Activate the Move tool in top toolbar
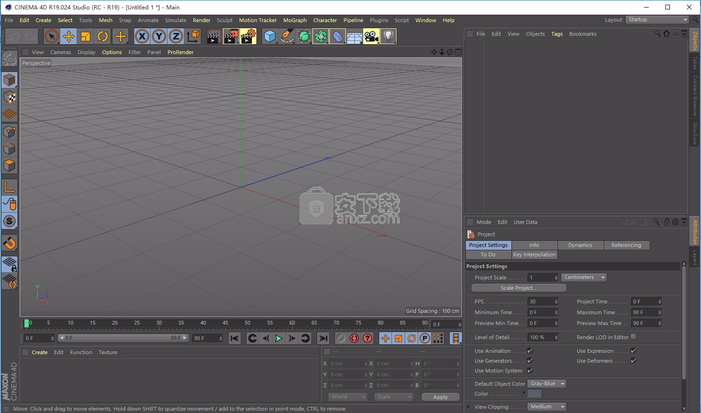This screenshot has width=701, height=413. click(69, 36)
